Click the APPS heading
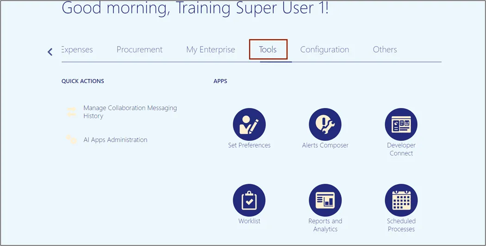 click(x=220, y=81)
